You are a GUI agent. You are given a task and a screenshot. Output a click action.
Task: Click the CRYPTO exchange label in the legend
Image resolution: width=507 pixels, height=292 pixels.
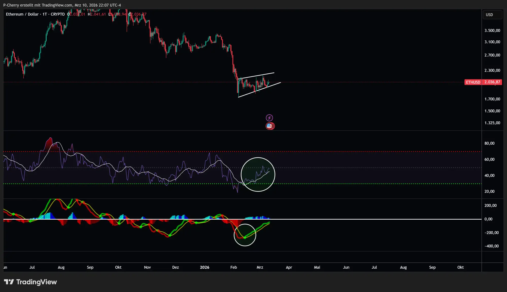pyautogui.click(x=58, y=14)
